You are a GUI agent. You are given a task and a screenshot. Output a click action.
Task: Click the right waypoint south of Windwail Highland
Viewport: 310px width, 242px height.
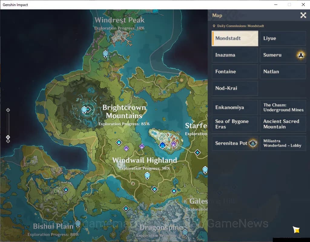coord(174,191)
